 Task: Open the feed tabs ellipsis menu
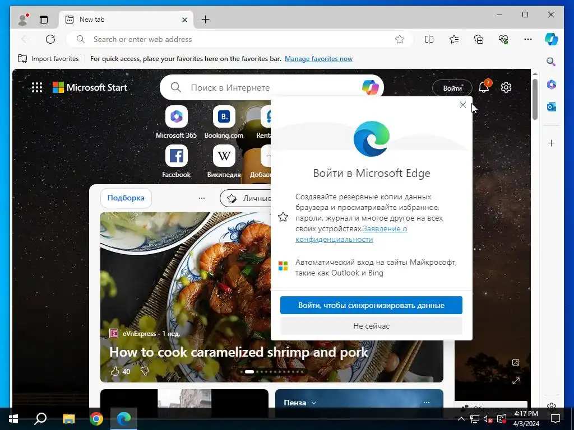point(202,198)
